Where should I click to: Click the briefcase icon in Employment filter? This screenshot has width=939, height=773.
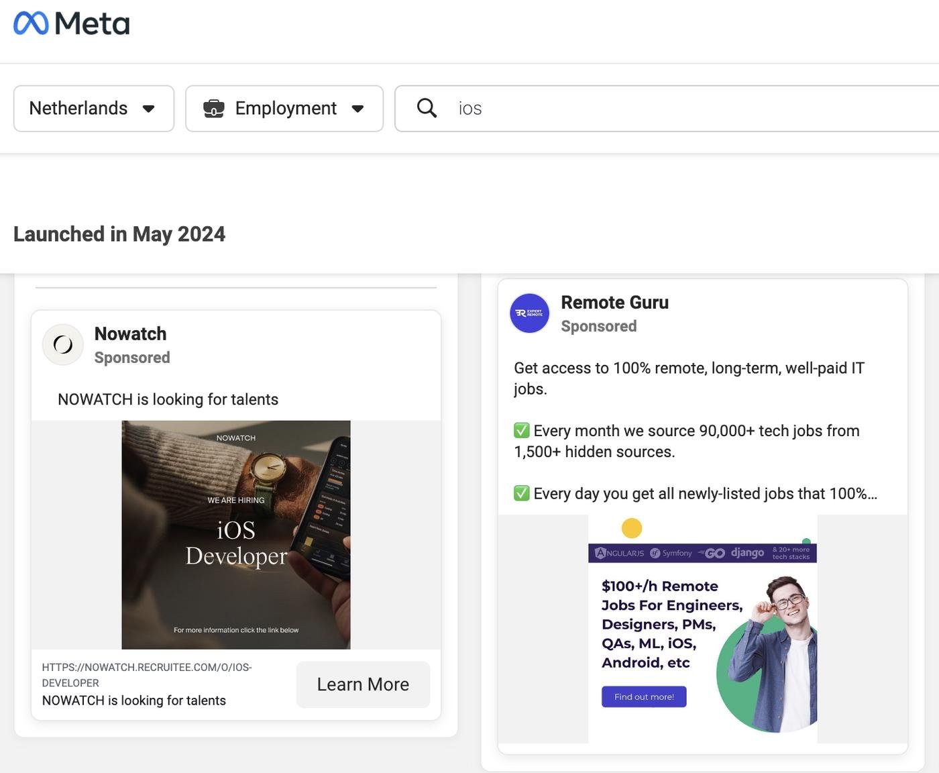(214, 108)
